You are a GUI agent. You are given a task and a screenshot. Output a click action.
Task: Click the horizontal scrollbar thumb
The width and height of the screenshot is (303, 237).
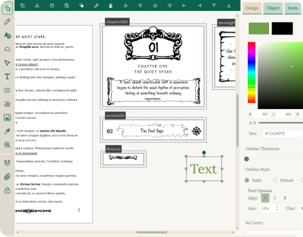[151, 232]
